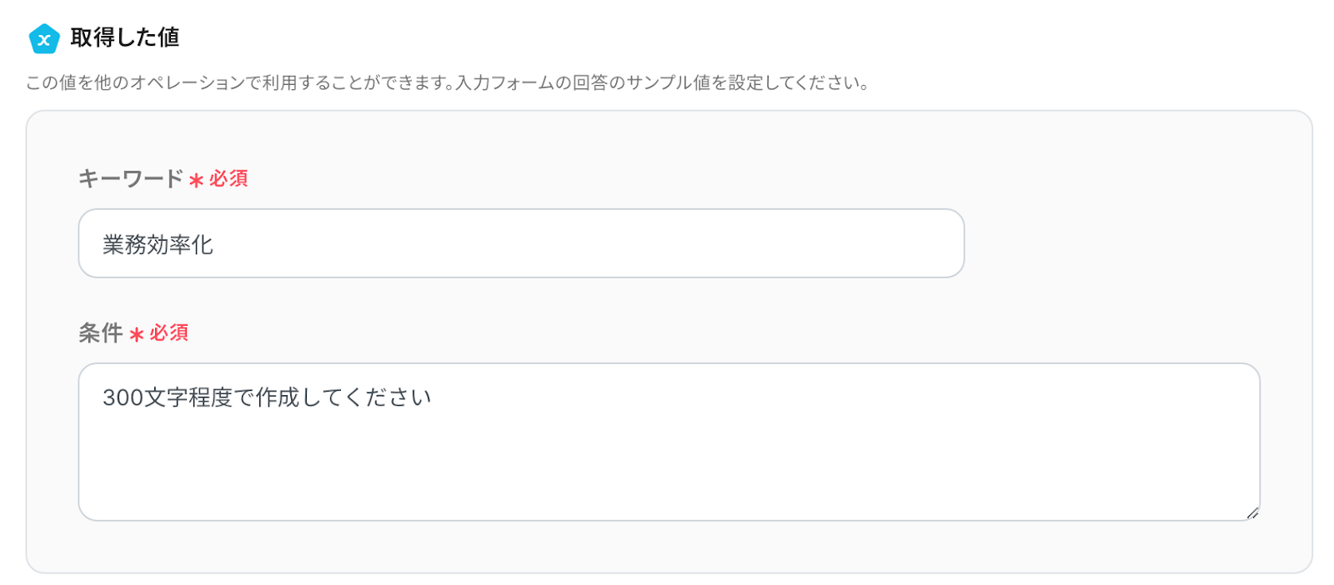This screenshot has height=585, width=1334.
Task: Click the 条件 field label
Action: point(100,333)
